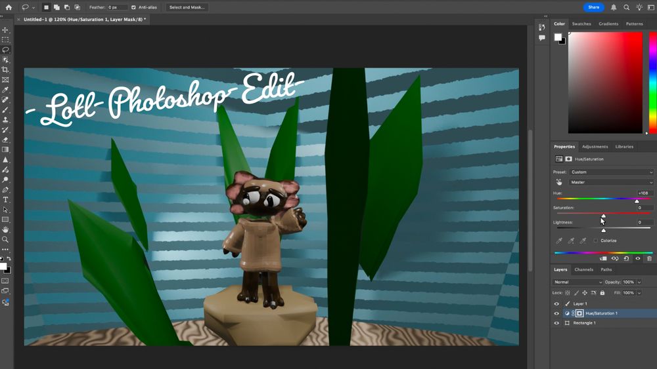The image size is (657, 369).
Task: Select the Rectangular Marquee tool
Action: coord(5,40)
